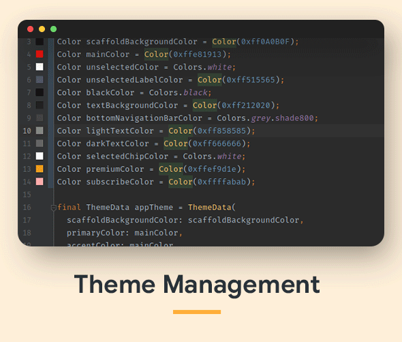Open the textBackgroundColor gutter swatch

40,105
